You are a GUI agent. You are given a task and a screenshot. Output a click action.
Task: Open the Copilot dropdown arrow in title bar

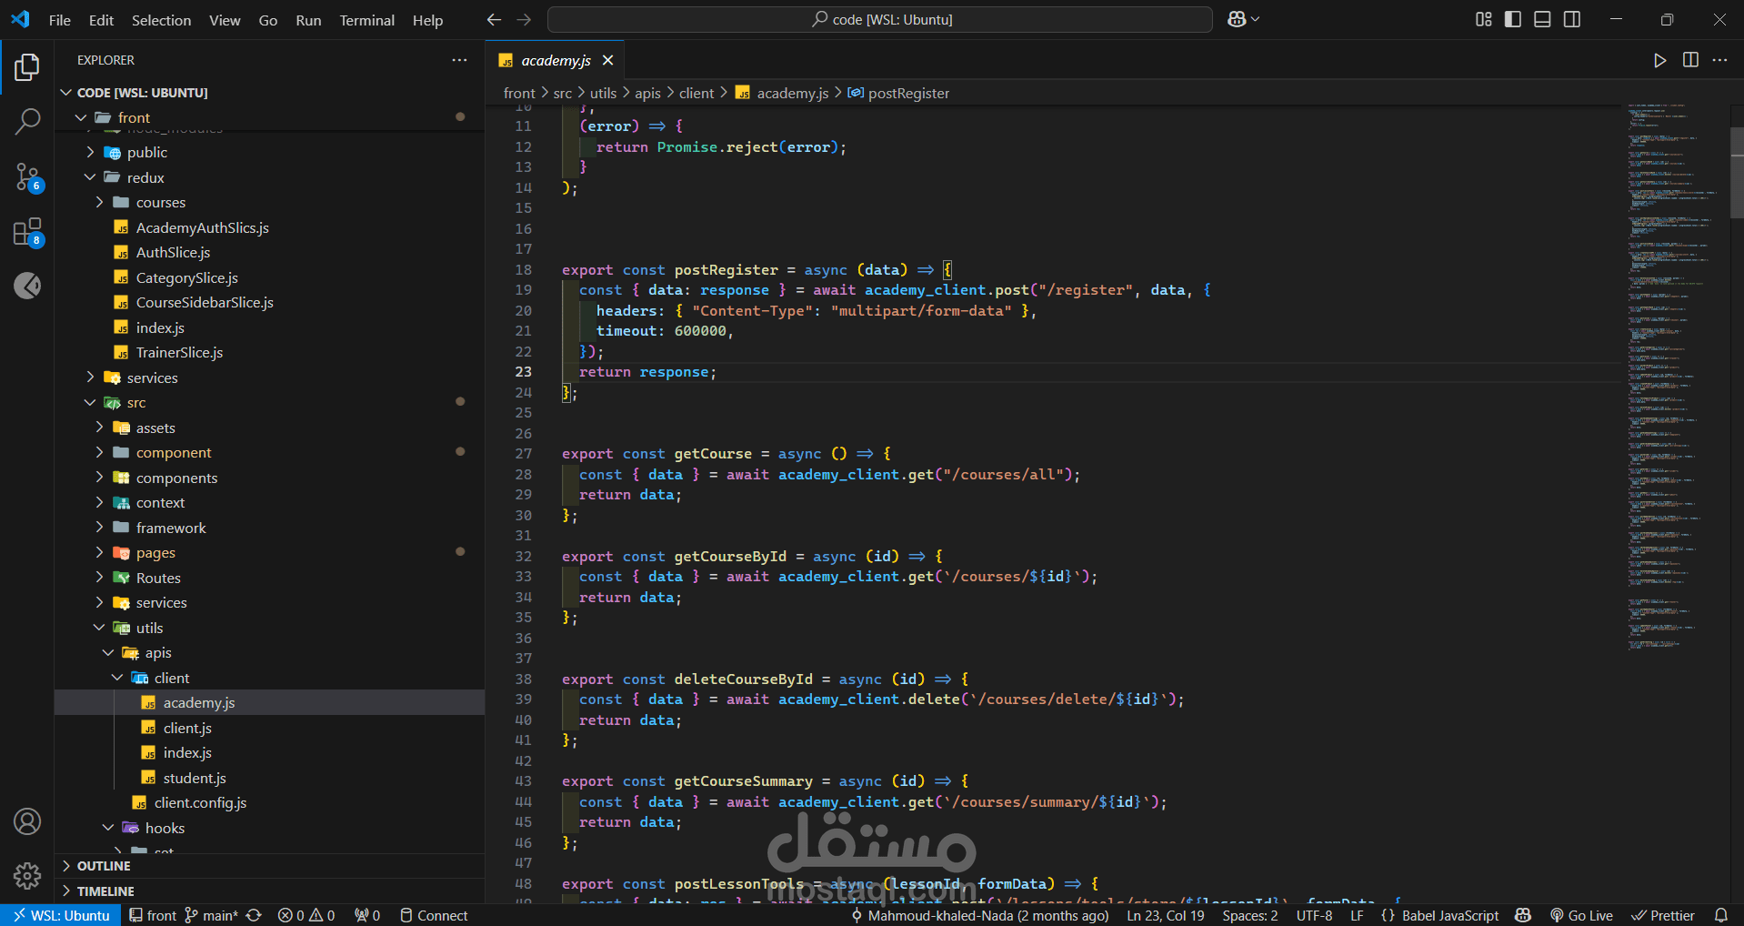click(1256, 19)
